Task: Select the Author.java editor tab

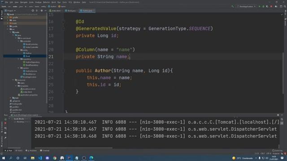Action: coord(87,11)
